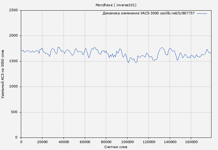Click the 500 tick label on the y-axis

(15, 112)
